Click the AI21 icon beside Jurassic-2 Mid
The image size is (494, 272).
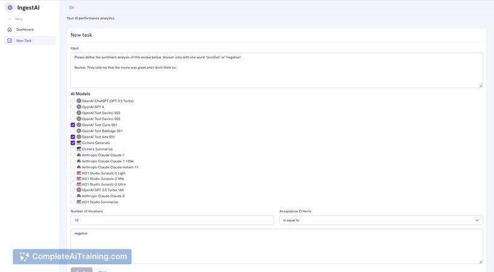tap(79, 179)
